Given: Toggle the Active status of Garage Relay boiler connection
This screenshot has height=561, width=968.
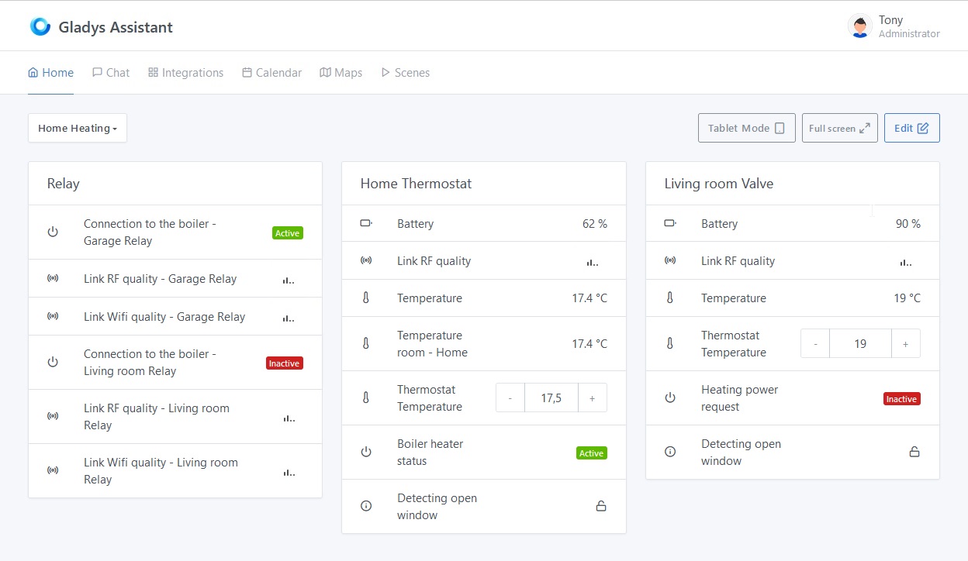Looking at the screenshot, I should pos(287,232).
